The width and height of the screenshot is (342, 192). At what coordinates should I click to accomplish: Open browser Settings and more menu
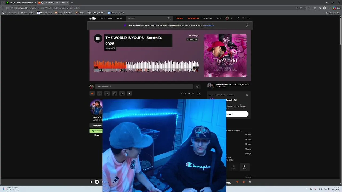point(329,8)
